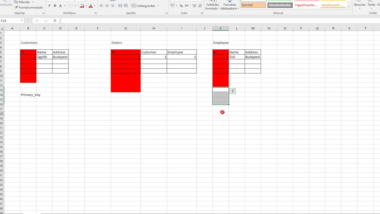Image resolution: width=380 pixels, height=214 pixels.
Task: Select the 'Customers' cell
Action: (x=28, y=43)
